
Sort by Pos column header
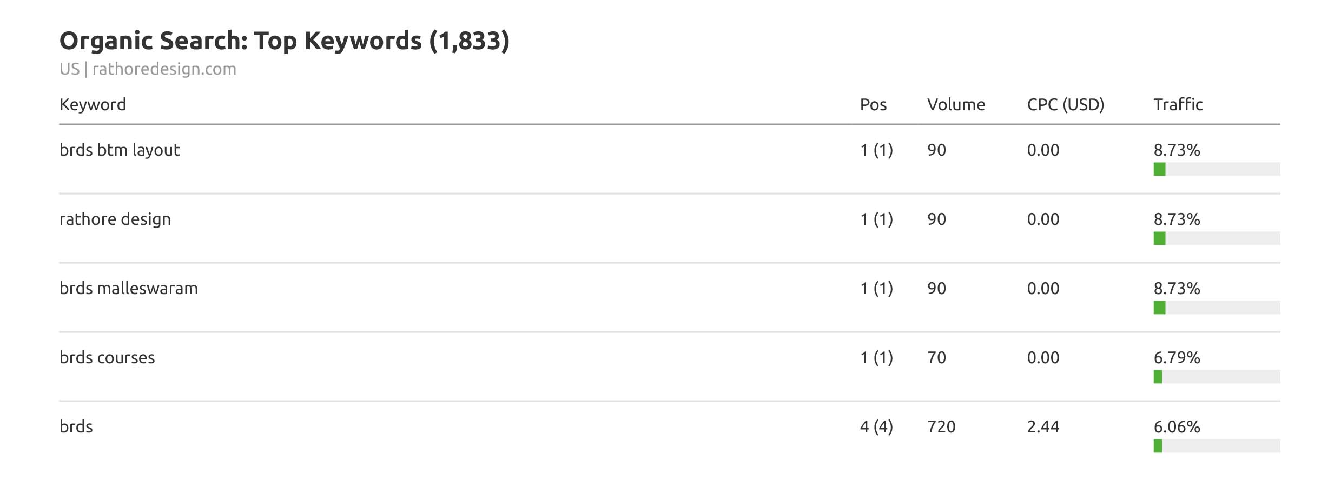873,104
